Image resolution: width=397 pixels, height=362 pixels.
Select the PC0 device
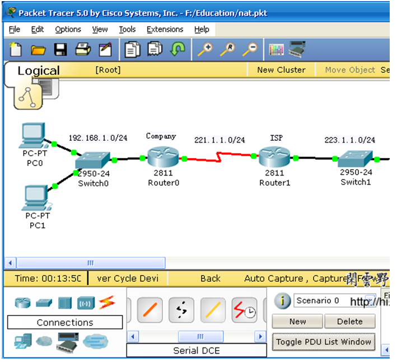[x=34, y=136]
